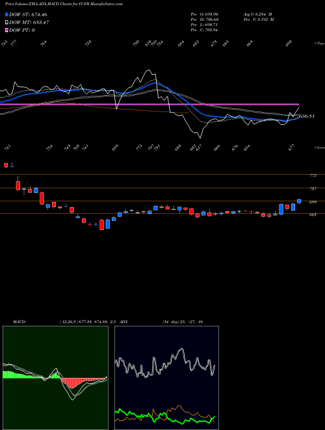
Task: Click the ADX (14 day) values text
Action: pyautogui.click(x=183, y=322)
